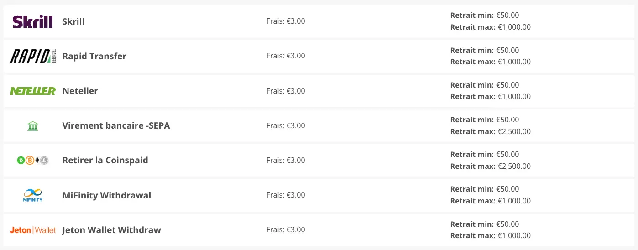This screenshot has height=250, width=638.
Task: Click the Skrill row fee text
Action: 286,21
